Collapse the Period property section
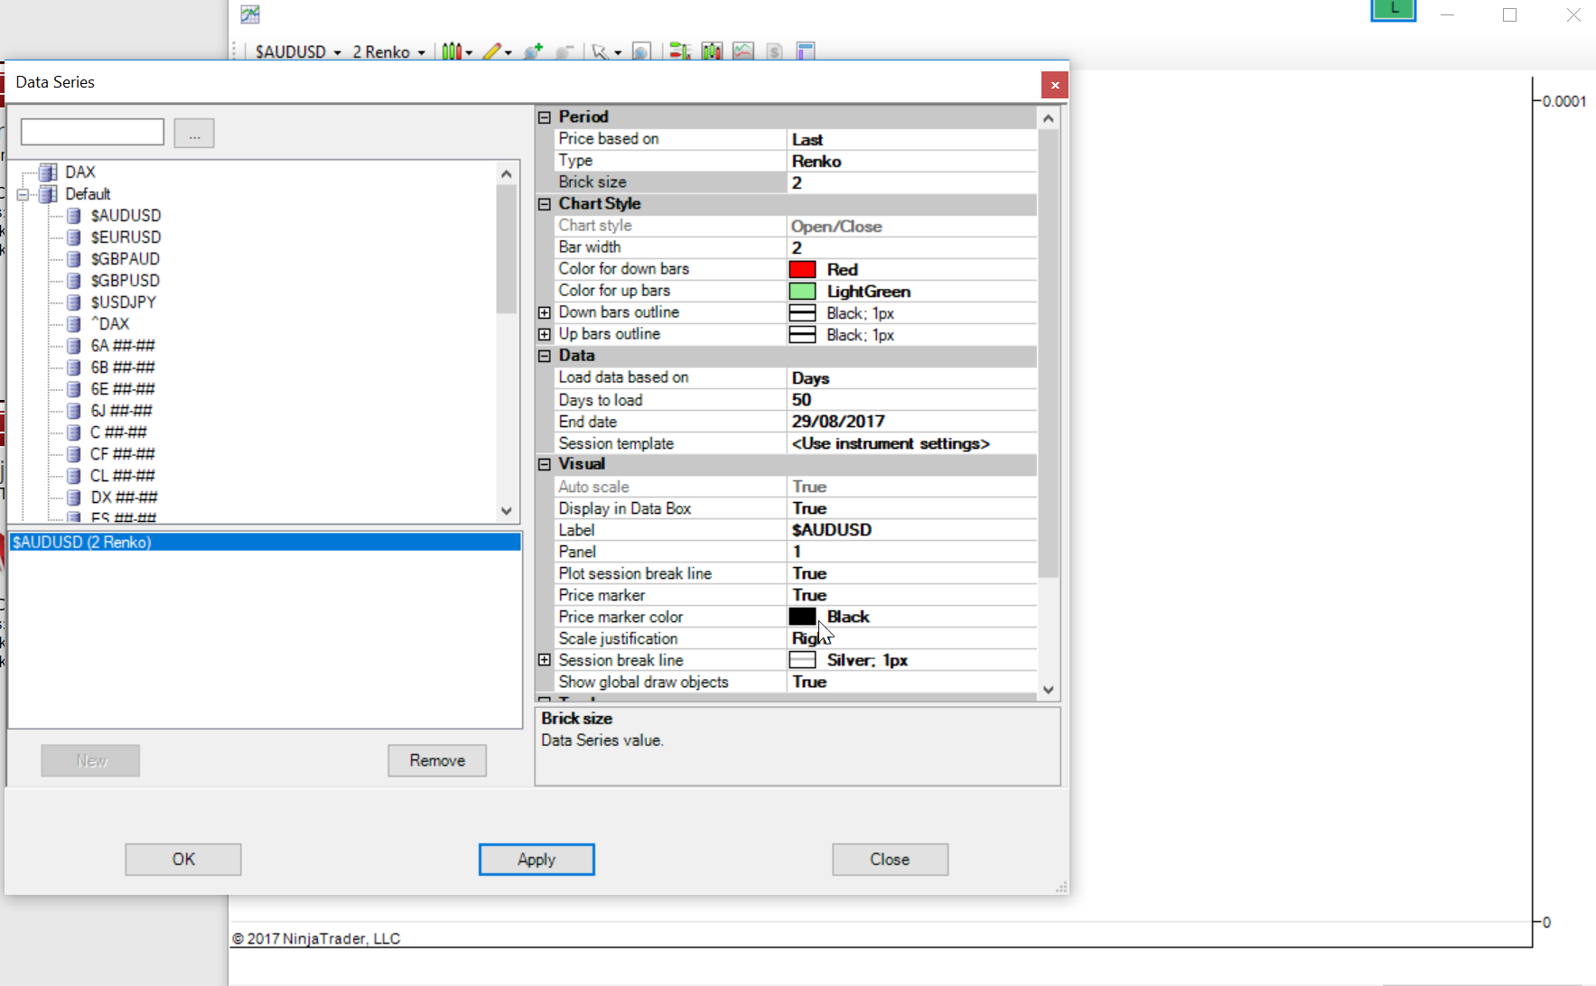The width and height of the screenshot is (1596, 986). coord(545,117)
